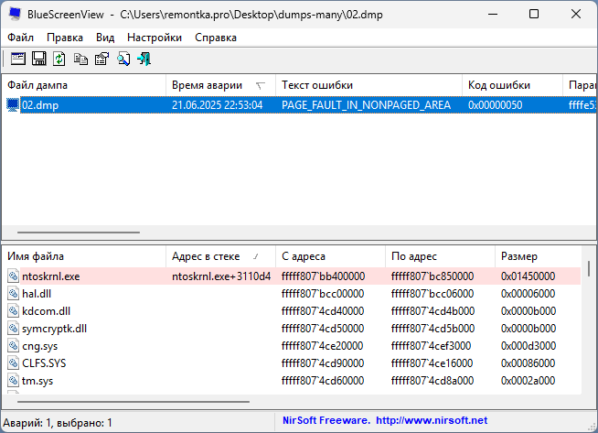Click the hal.dll file icon
Screen dimensions: 598x433
14,294
